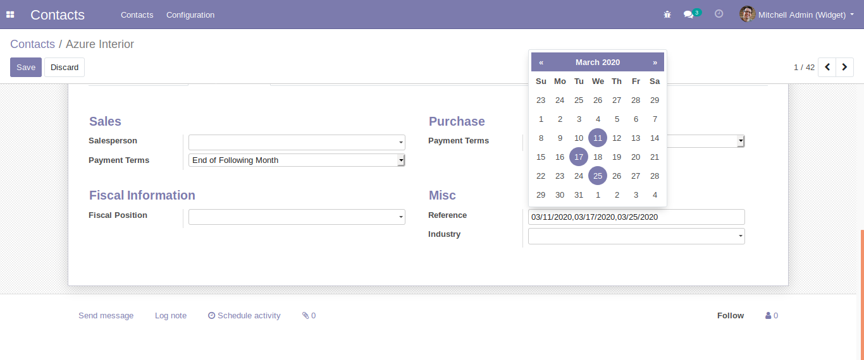Deselect March 17 in the calendar

click(579, 157)
